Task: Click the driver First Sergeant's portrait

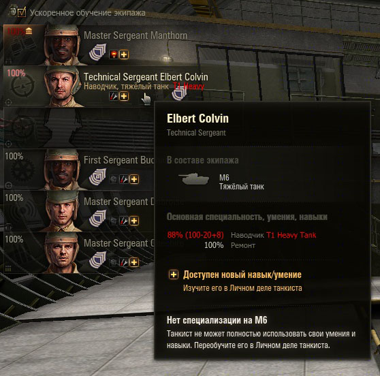Action: [x=63, y=170]
